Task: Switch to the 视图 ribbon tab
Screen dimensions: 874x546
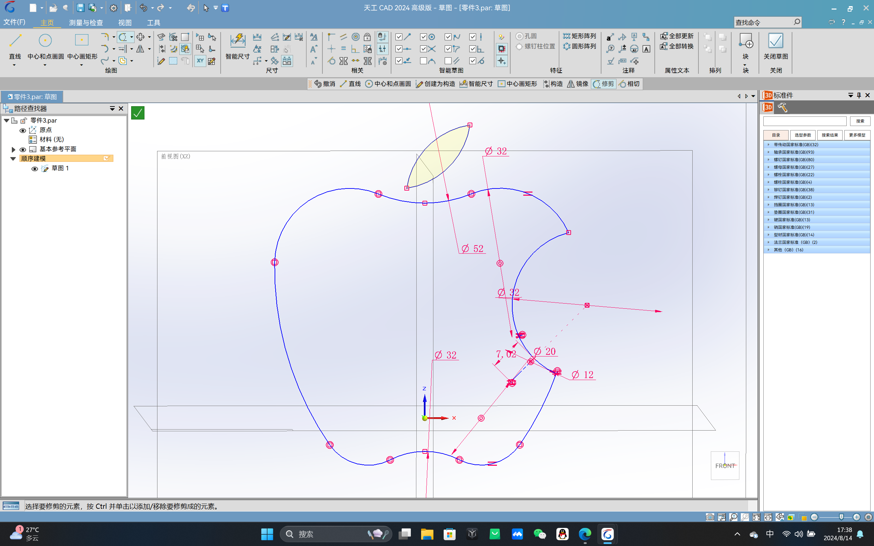Action: coord(125,23)
